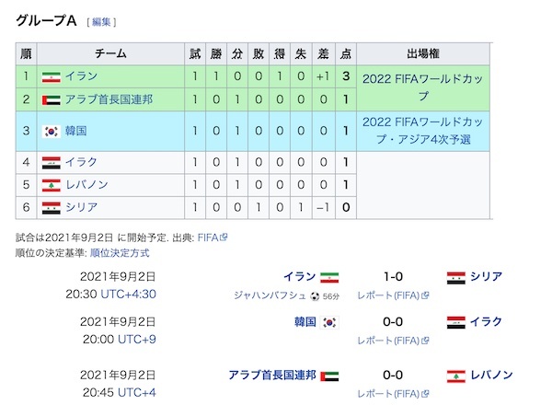This screenshot has height=405, width=552.
Task: Click the UAE flag in standings table
Action: [52, 98]
